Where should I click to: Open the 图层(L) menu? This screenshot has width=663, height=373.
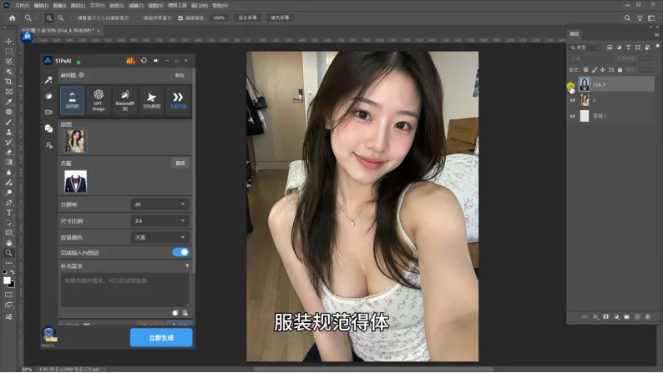coord(78,6)
